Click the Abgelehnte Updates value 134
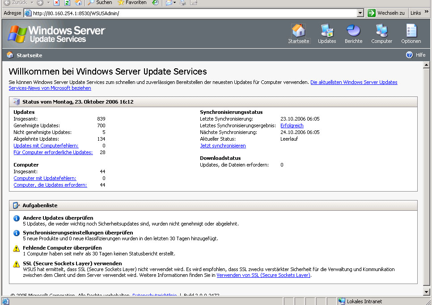The height and width of the screenshot is (305, 432). pos(101,139)
